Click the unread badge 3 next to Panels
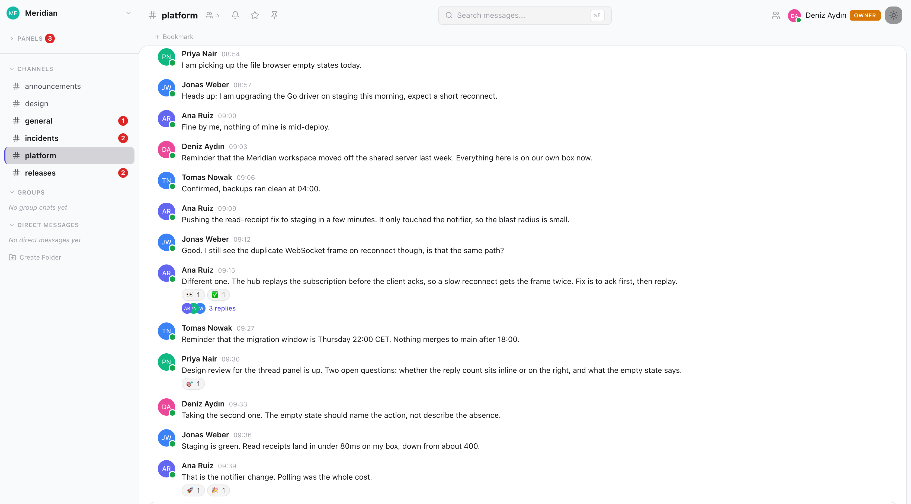The image size is (911, 504). tap(50, 38)
